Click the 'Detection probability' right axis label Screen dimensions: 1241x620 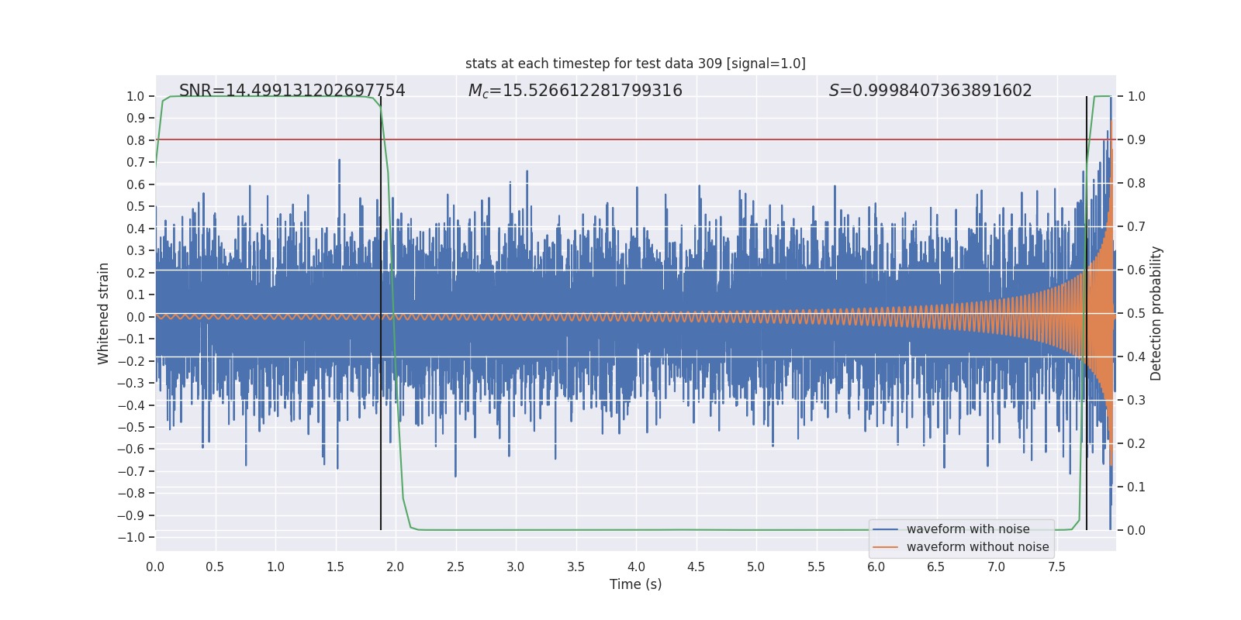pyautogui.click(x=1156, y=314)
